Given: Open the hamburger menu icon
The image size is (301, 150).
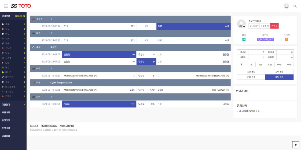Looking at the screenshot, I should [6, 6].
